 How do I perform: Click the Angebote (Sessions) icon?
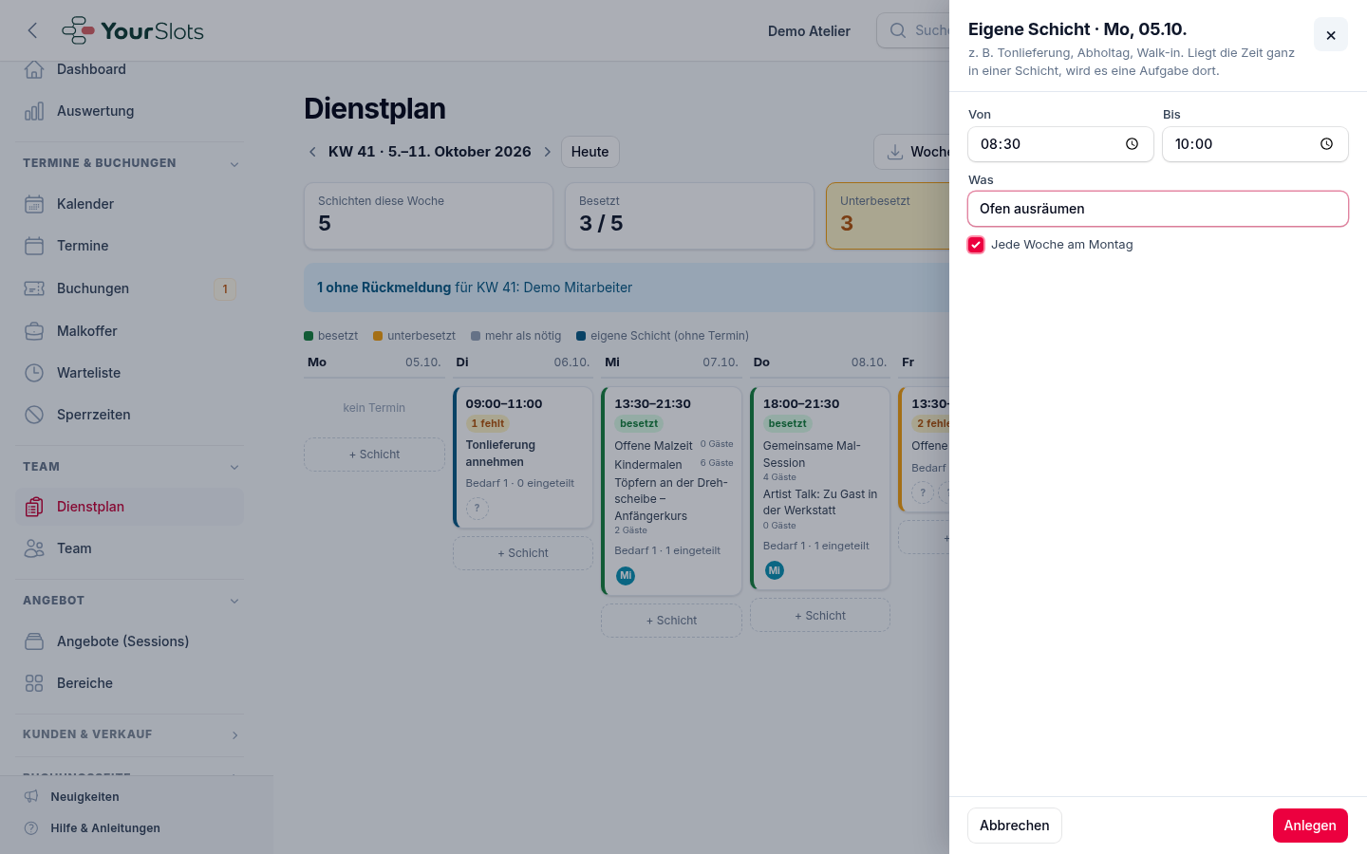pyautogui.click(x=34, y=641)
